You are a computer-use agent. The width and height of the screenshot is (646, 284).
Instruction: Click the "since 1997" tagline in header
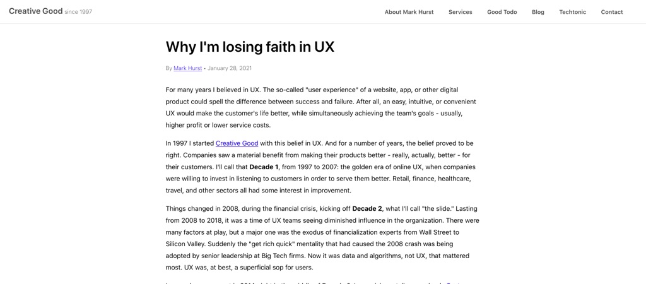78,12
